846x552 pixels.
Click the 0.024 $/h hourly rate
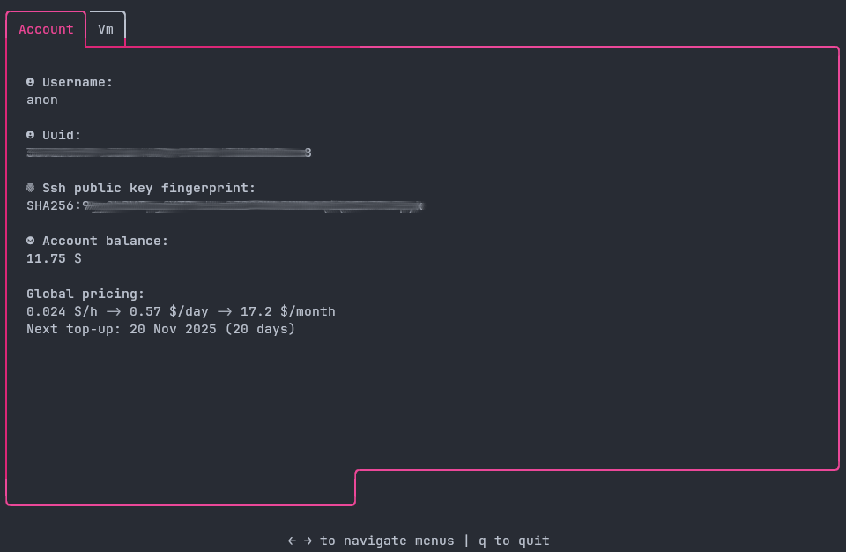[x=62, y=311]
